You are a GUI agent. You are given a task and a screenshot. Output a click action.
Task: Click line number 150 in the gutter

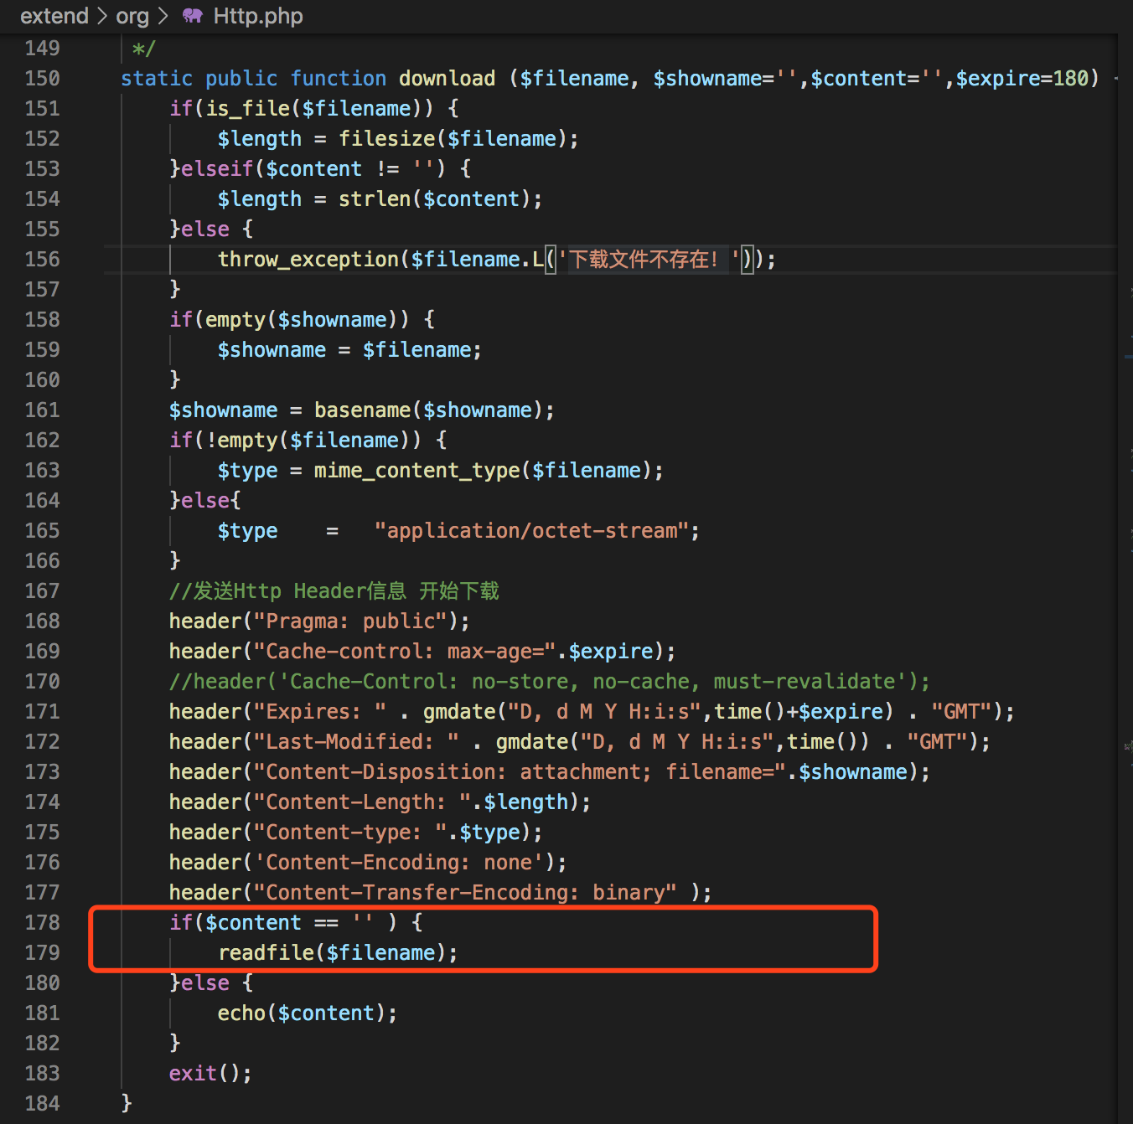pyautogui.click(x=42, y=78)
